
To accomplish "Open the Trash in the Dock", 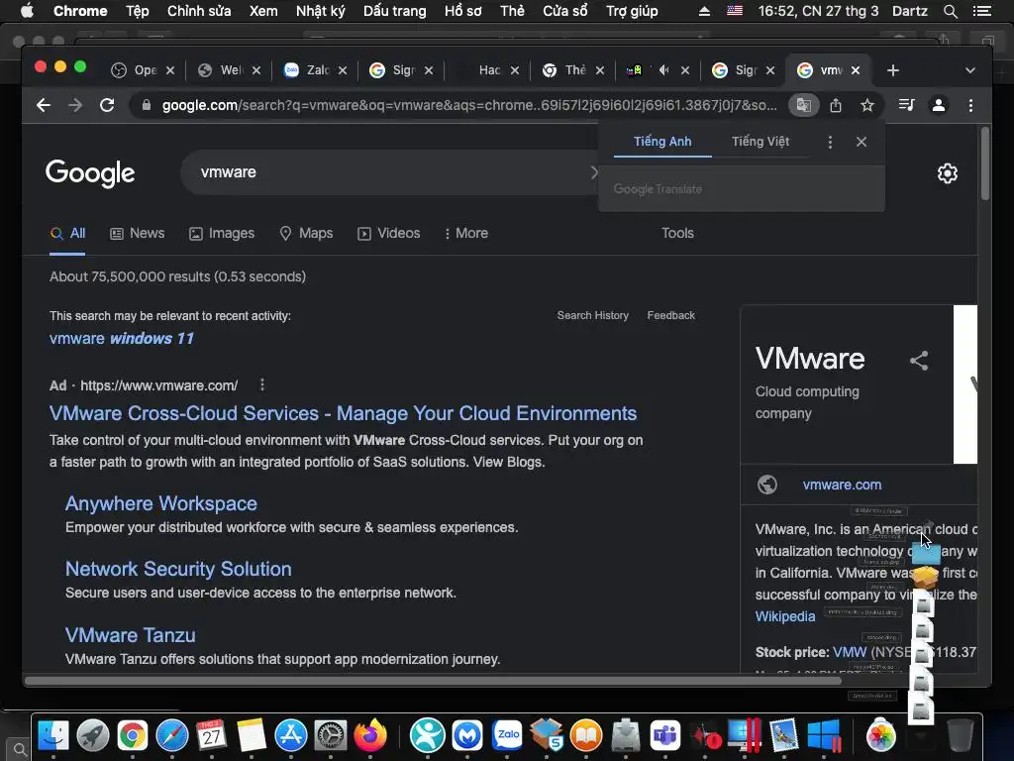I will point(961,735).
